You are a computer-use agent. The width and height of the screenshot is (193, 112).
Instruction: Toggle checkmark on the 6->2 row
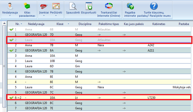click(11, 97)
